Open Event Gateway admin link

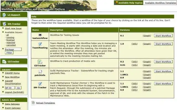[13, 108]
